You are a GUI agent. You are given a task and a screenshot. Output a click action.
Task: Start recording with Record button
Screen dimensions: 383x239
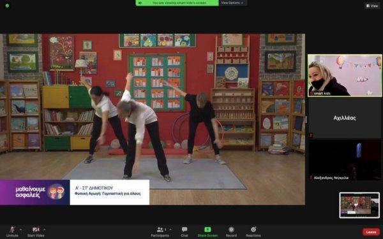click(x=231, y=231)
